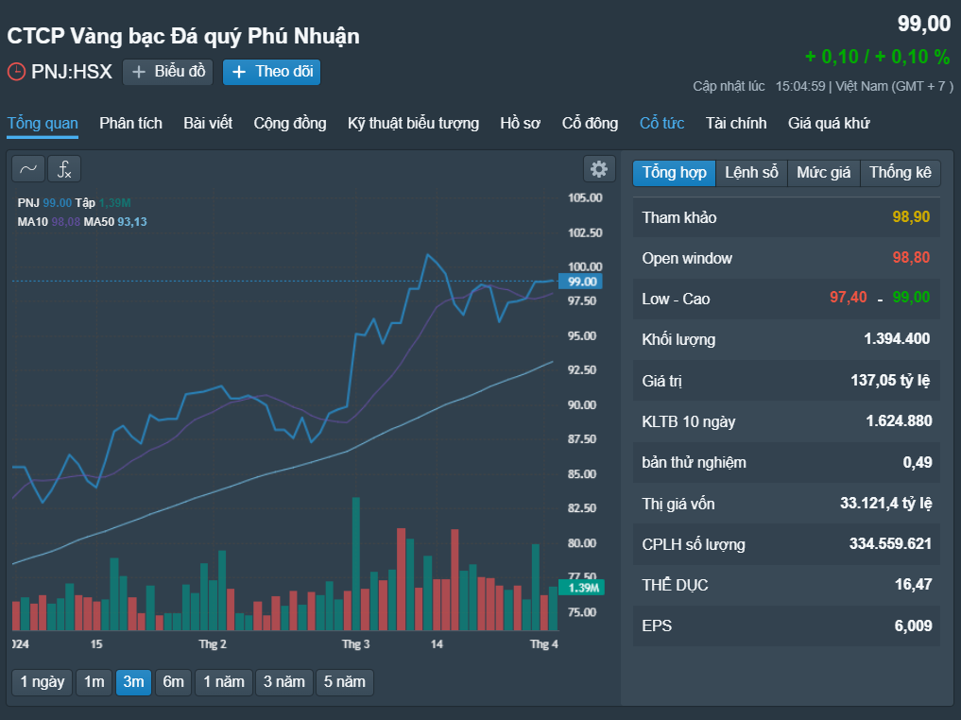Click the bản thử nghiệm value 0,49
Image resolution: width=961 pixels, height=720 pixels.
coord(917,463)
